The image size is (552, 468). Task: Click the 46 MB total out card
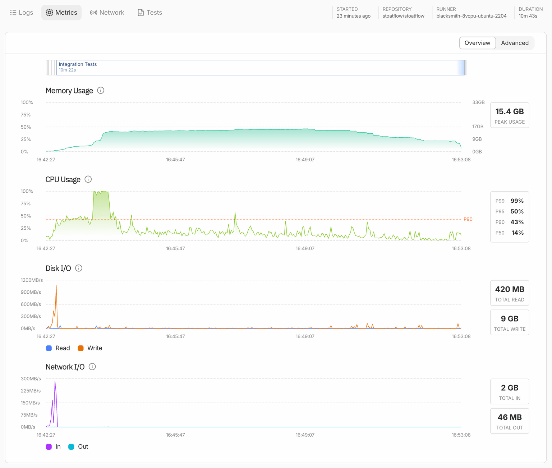pos(510,421)
